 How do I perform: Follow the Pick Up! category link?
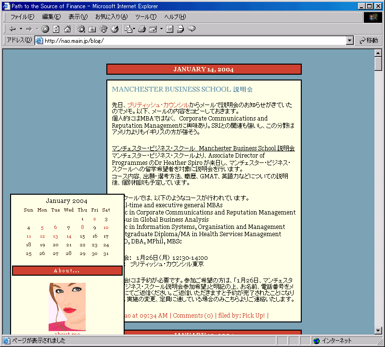tap(254, 316)
